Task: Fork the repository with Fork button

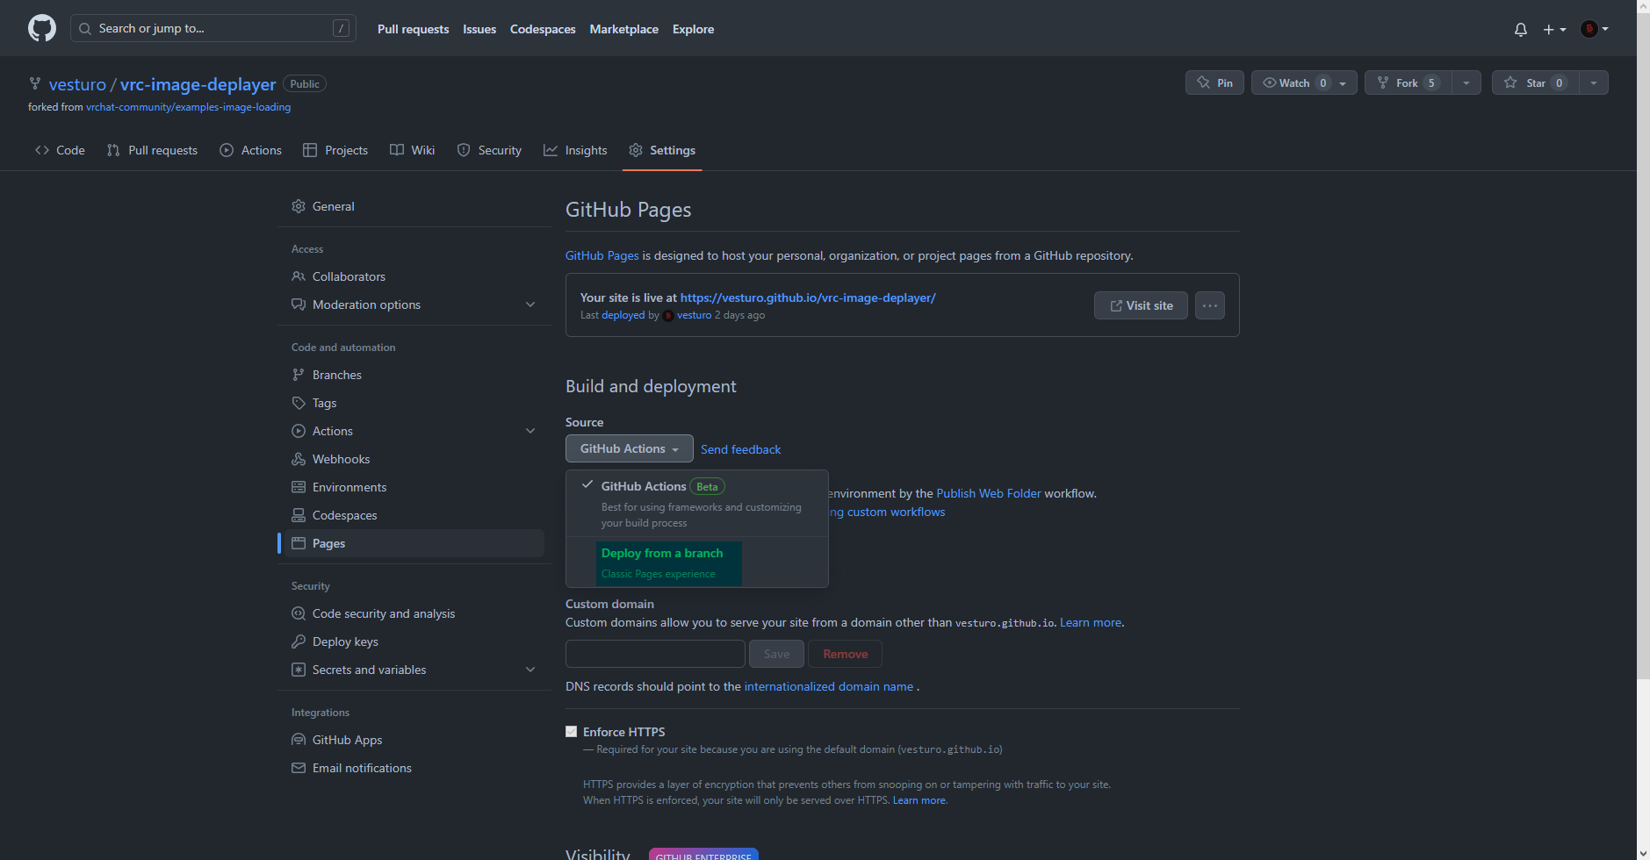Action: tap(1408, 82)
